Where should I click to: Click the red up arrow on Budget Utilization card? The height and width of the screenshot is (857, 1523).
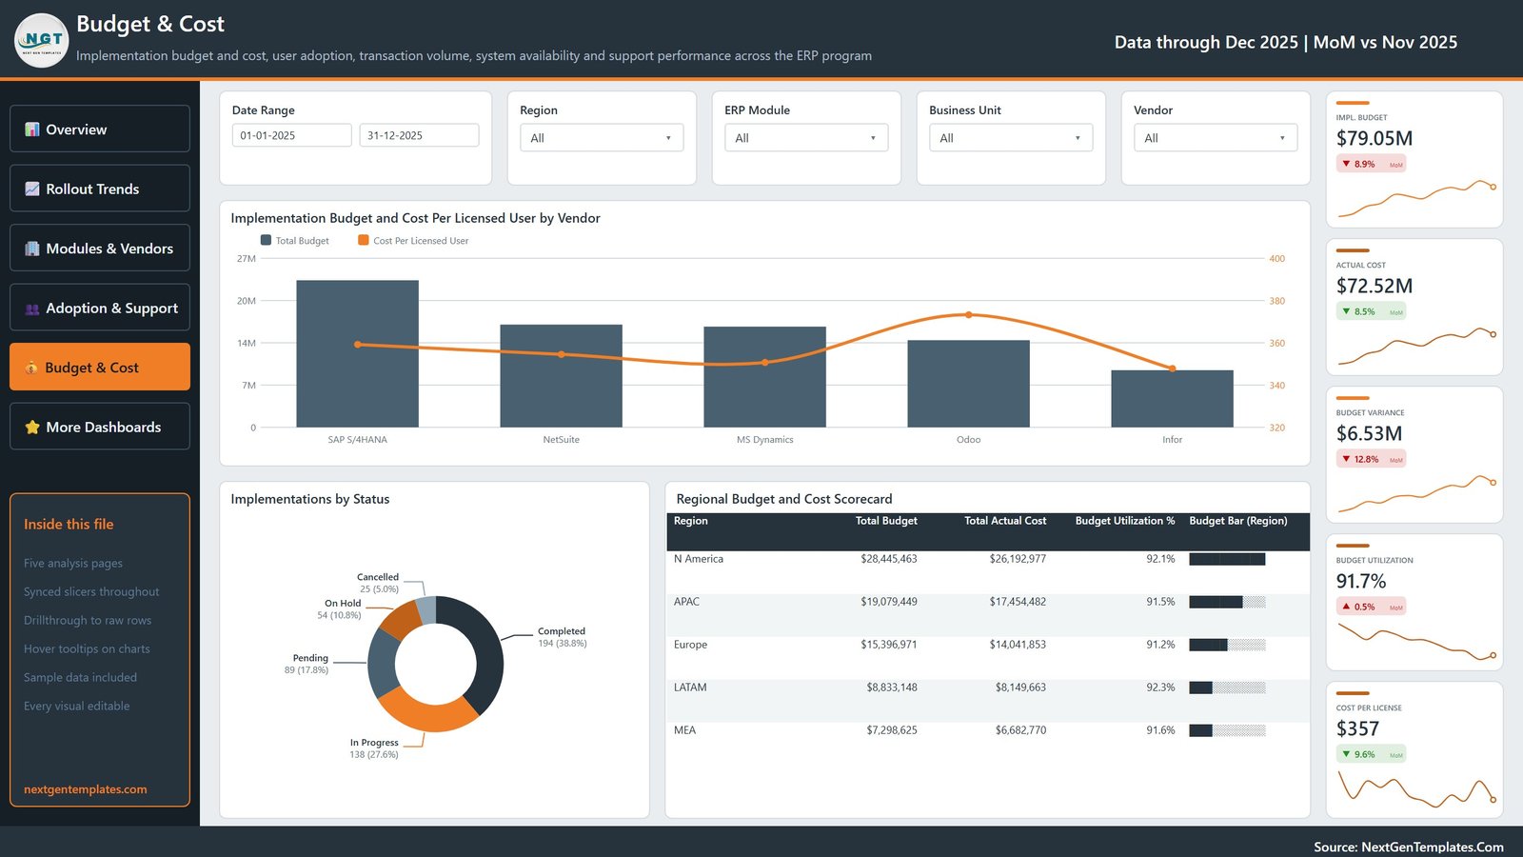(1346, 607)
